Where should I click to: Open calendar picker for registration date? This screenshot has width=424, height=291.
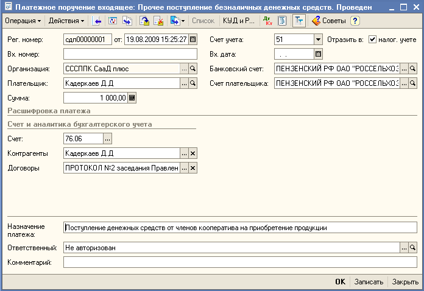(x=193, y=40)
